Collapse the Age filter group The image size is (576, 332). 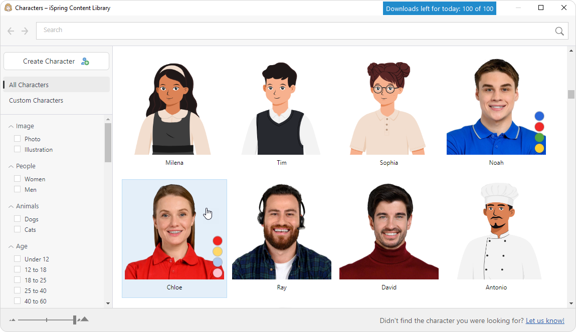[x=11, y=246]
